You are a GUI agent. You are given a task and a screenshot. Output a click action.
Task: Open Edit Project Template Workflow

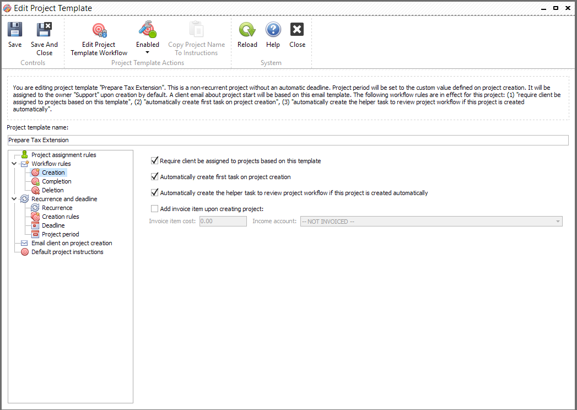99,39
